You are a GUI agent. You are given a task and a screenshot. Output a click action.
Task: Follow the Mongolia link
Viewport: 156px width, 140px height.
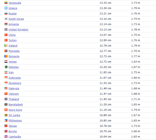tap(14, 51)
